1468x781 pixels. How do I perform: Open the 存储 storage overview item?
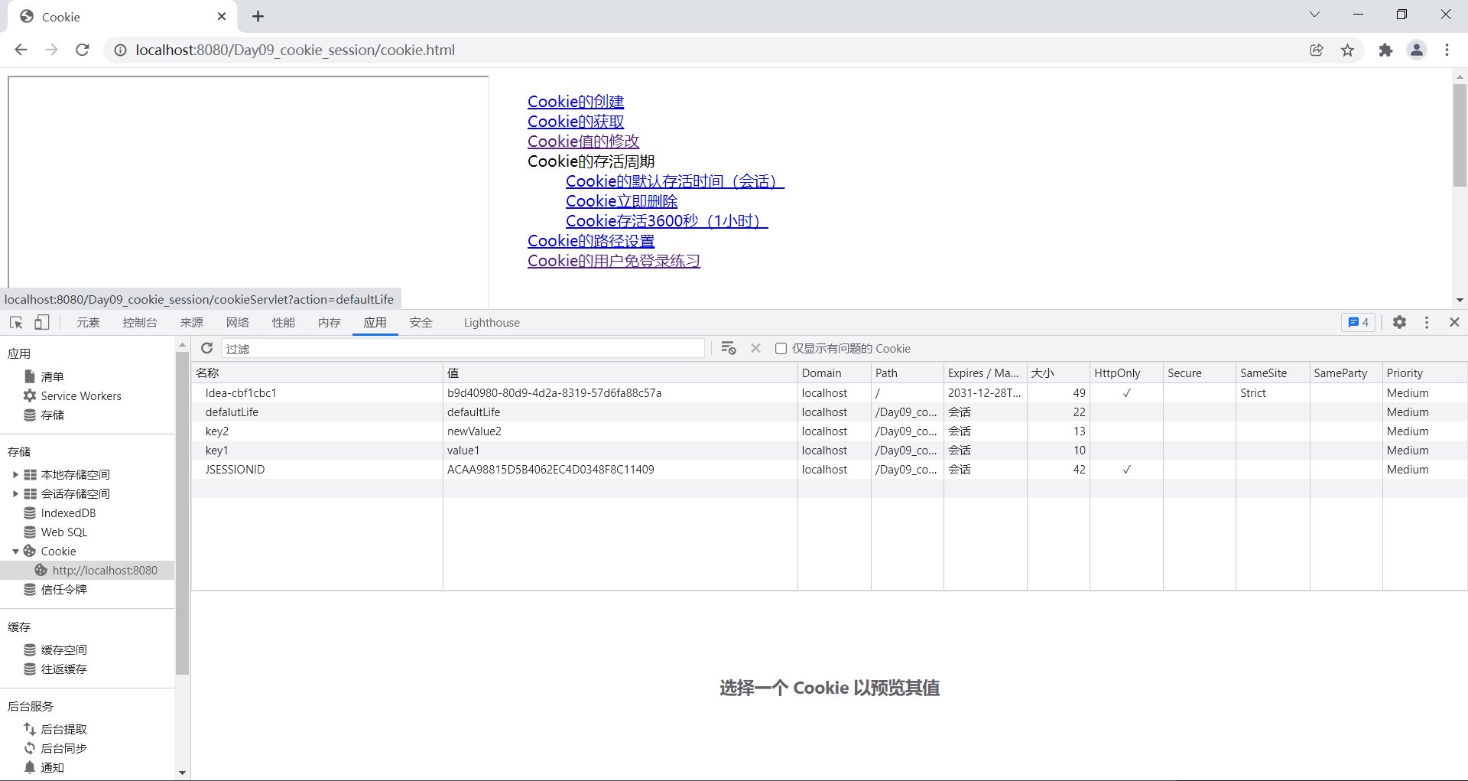click(52, 415)
